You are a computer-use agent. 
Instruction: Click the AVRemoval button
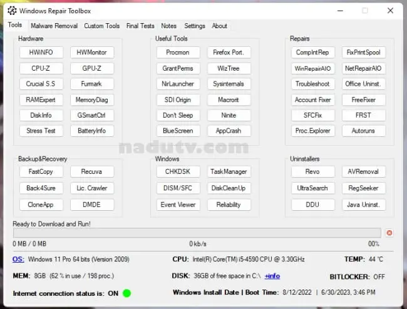pos(363,171)
